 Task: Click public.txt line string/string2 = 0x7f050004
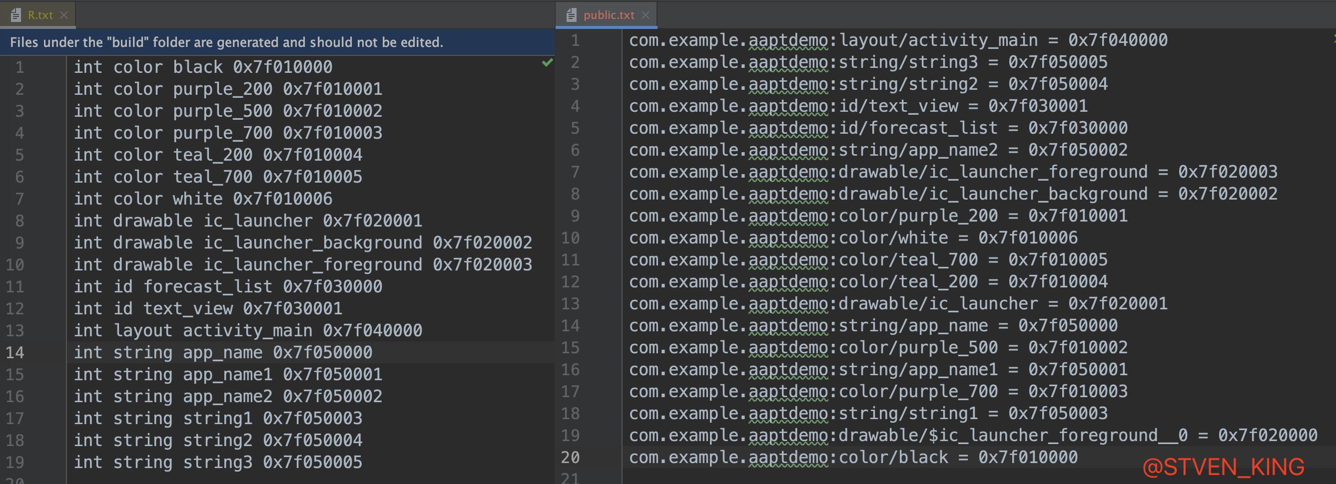click(x=868, y=84)
